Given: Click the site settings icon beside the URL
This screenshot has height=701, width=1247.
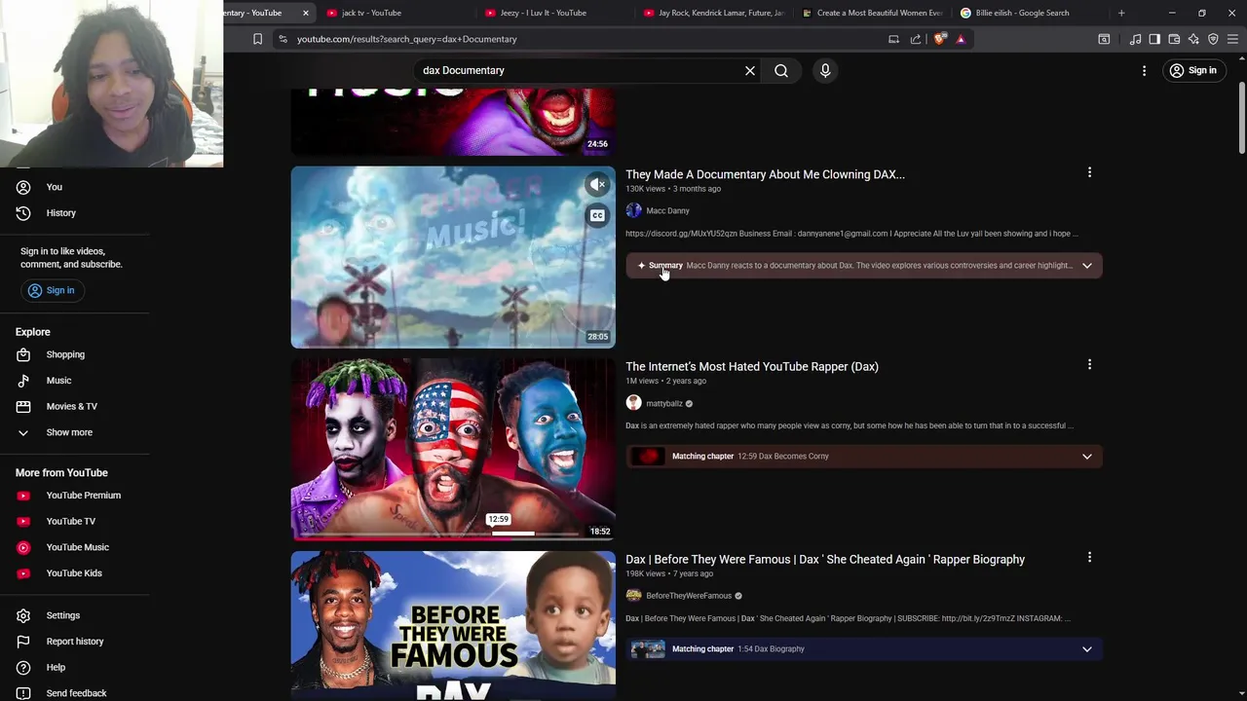Looking at the screenshot, I should pos(283,39).
